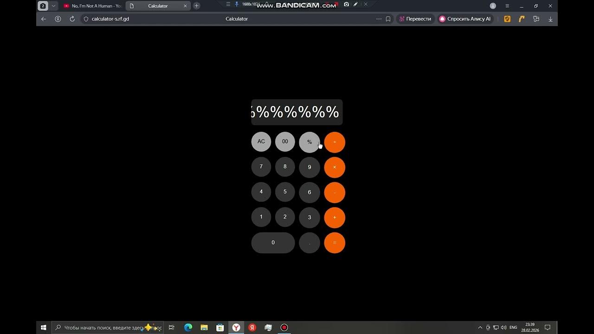Switch to the "No, I'm Not A Human" tab
This screenshot has height=334, width=594.
tap(93, 6)
